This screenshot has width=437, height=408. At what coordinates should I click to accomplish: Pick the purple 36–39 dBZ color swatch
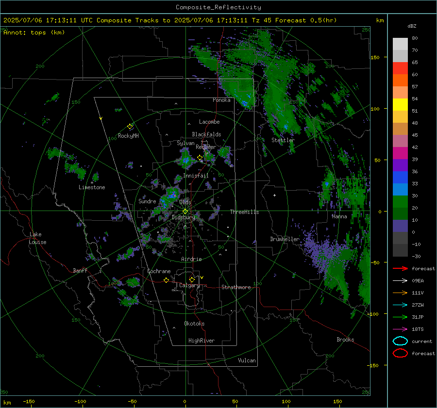pyautogui.click(x=400, y=165)
